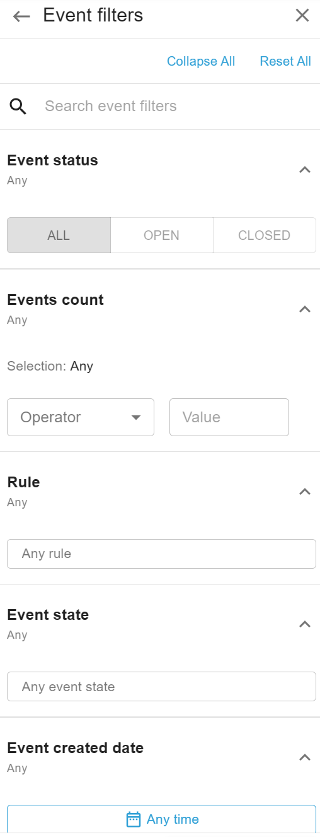Click the Any rule field

click(161, 554)
